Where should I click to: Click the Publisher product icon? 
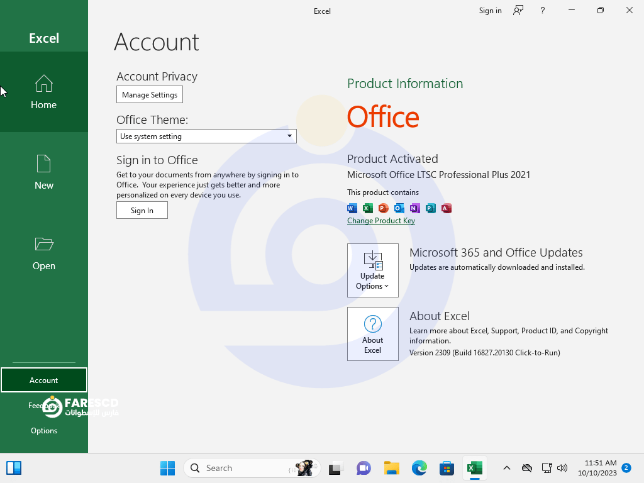click(x=430, y=208)
